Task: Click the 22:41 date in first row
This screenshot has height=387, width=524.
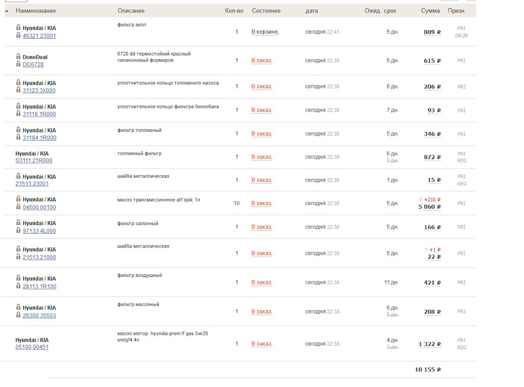Action: 333,32
